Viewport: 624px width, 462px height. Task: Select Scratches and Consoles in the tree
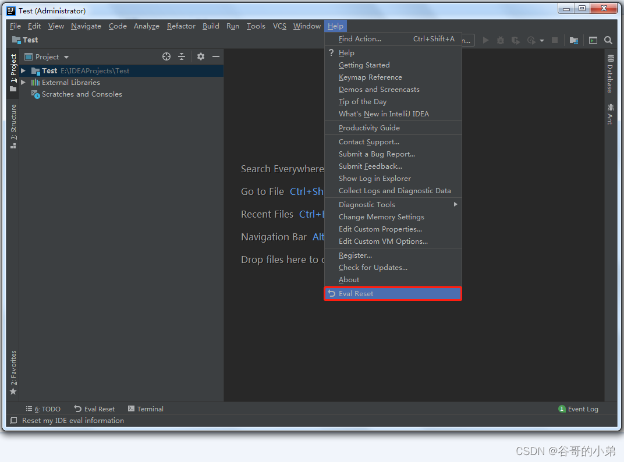point(81,94)
